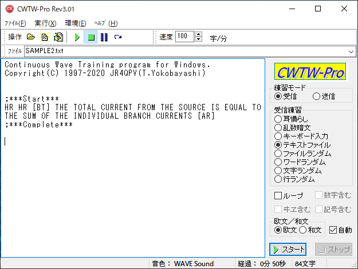This screenshot has height=269, width=358.
Task: Click the 字/分 speed unit label
Action: click(218, 38)
